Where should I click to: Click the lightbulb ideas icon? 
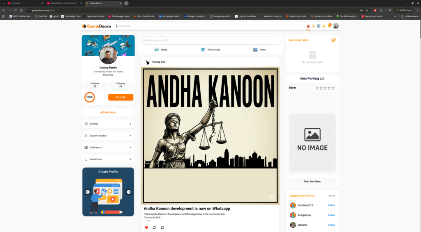tap(324, 26)
